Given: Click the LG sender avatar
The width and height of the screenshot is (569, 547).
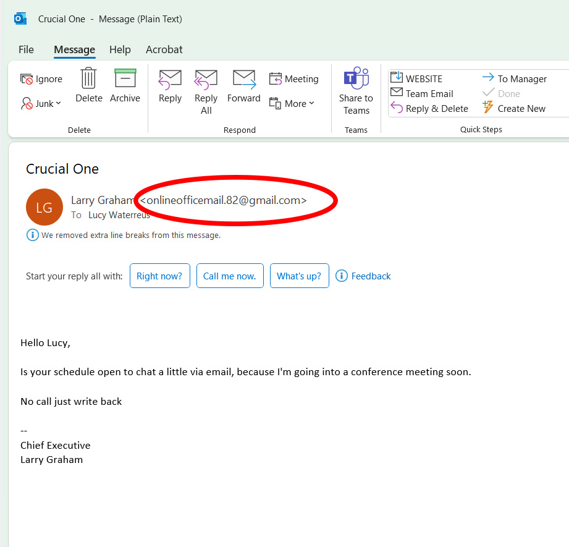Looking at the screenshot, I should tap(44, 207).
